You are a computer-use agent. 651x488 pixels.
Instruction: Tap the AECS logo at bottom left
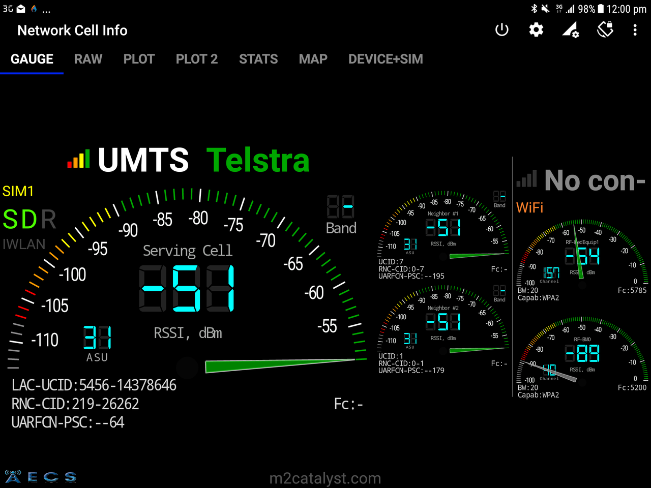click(x=41, y=477)
